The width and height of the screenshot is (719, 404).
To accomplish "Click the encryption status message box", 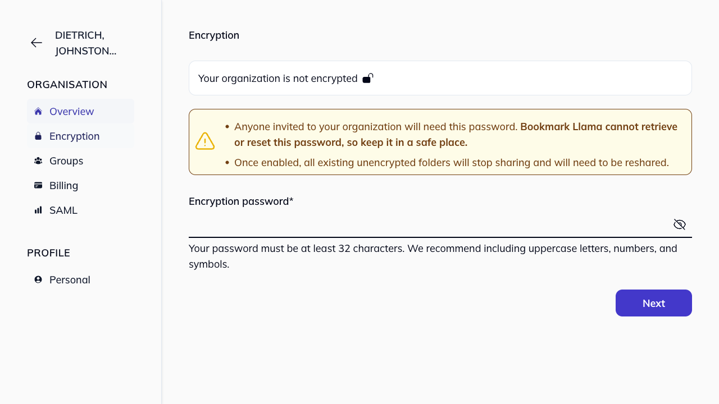I will (x=440, y=78).
